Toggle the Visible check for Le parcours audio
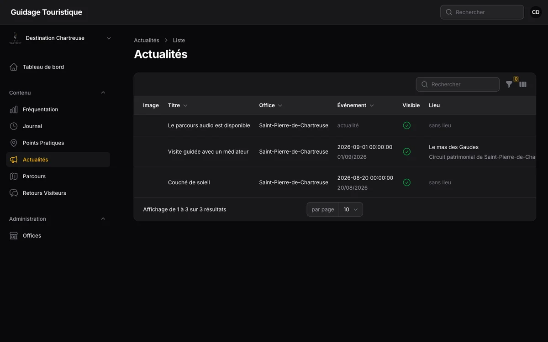This screenshot has height=342, width=548. [407, 125]
